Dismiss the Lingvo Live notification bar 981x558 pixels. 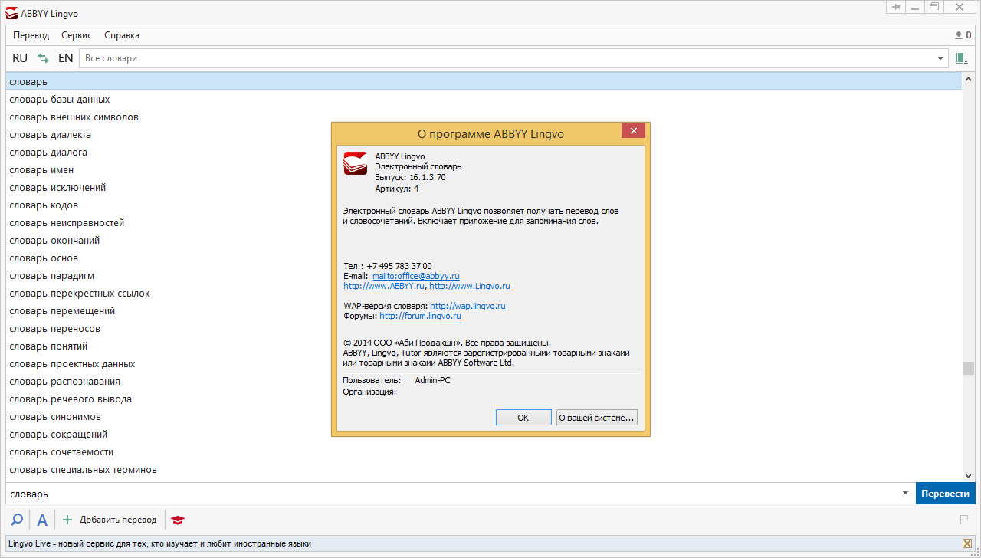[966, 543]
